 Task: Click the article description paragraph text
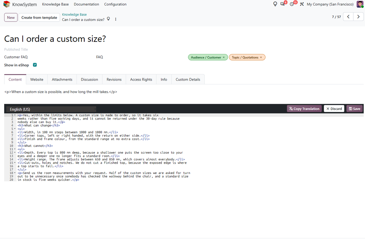[61, 92]
